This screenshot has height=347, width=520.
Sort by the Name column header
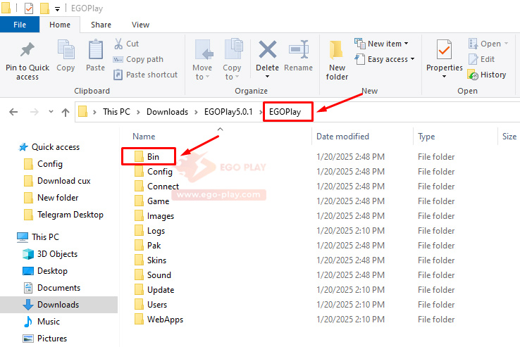[144, 137]
